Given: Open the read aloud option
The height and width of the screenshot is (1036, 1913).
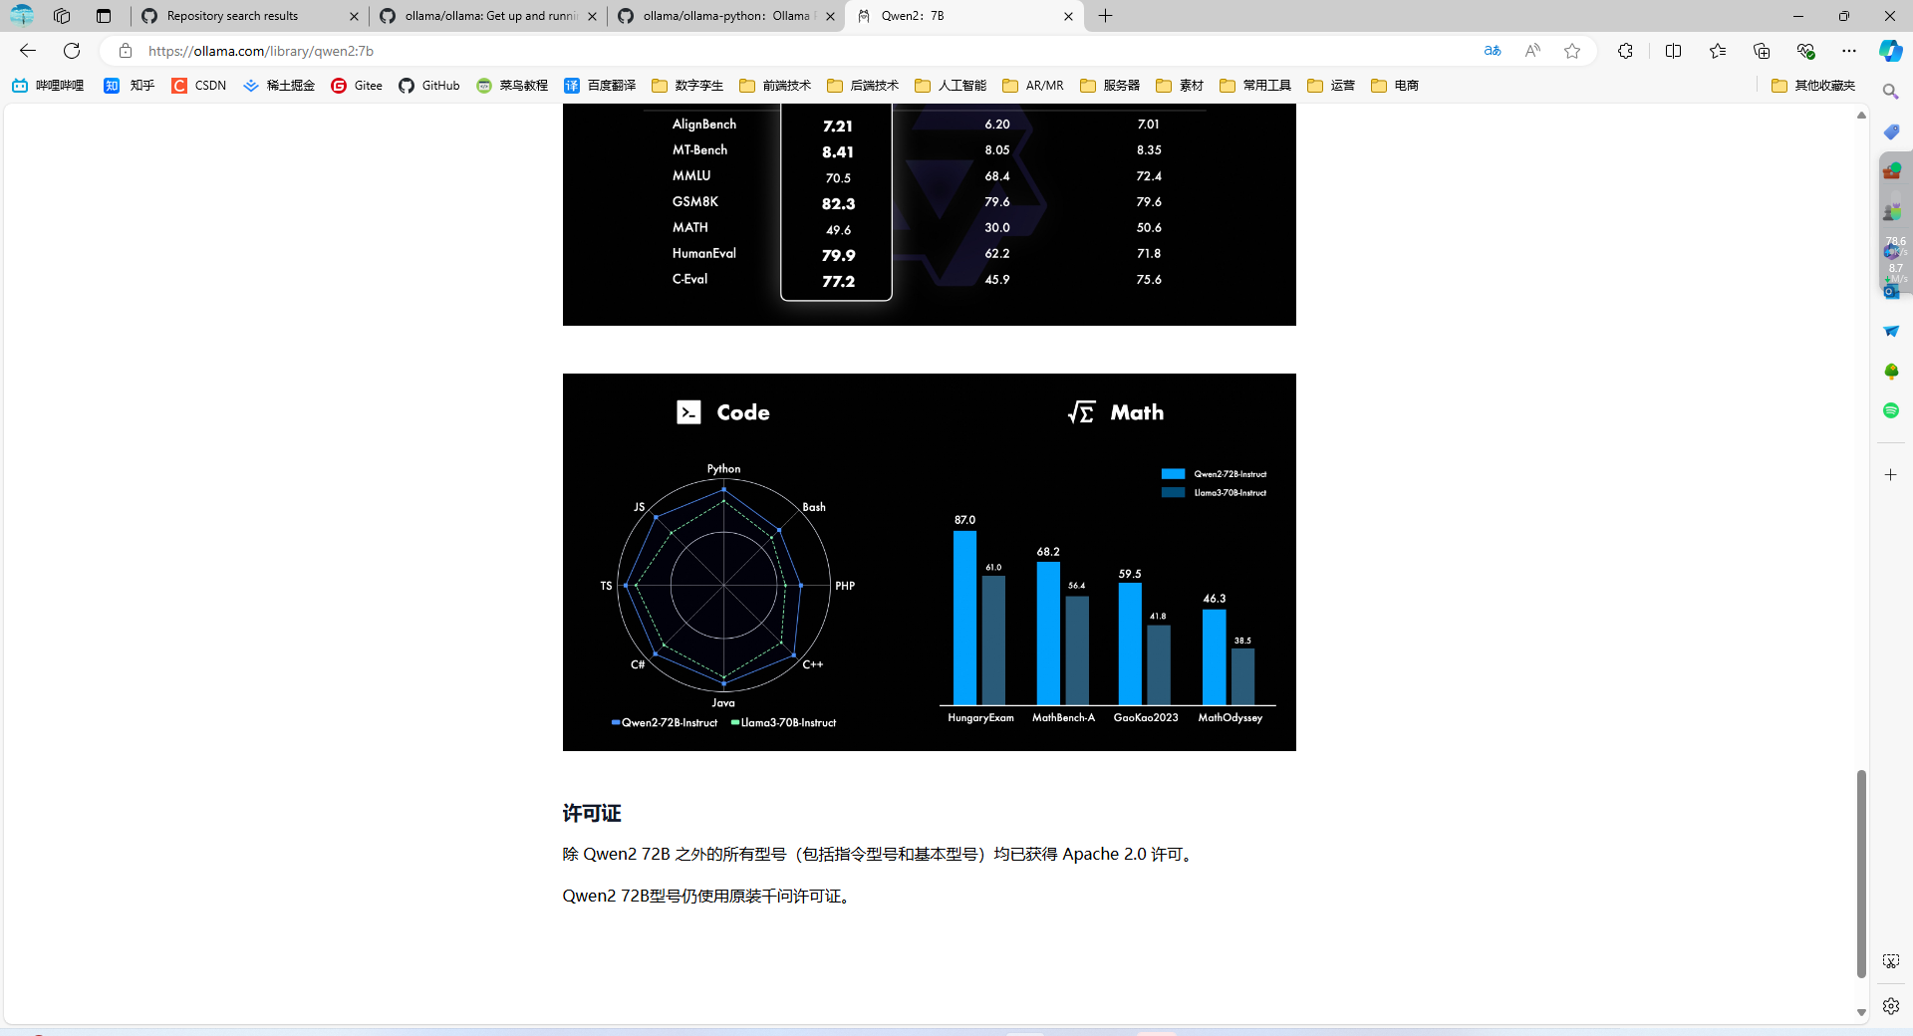Looking at the screenshot, I should tap(1532, 51).
